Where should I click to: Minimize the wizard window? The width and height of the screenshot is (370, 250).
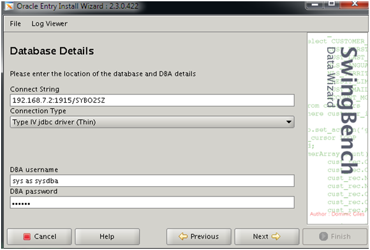point(314,4)
